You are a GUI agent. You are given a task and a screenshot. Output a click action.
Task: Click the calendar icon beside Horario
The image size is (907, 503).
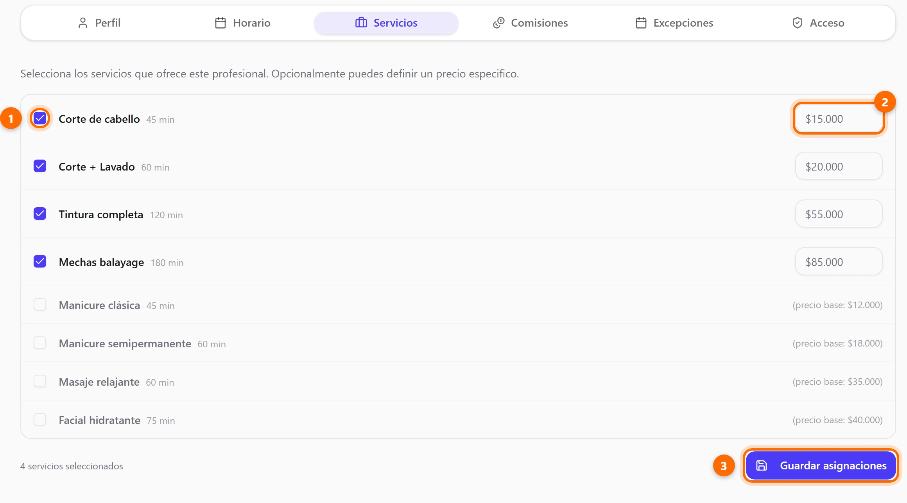(220, 23)
